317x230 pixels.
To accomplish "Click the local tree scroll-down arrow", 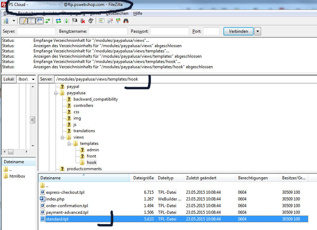I will tap(33, 146).
